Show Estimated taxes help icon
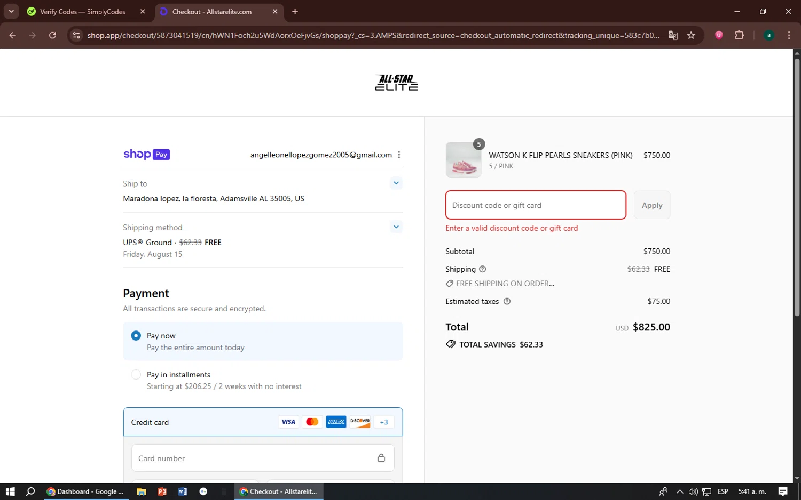 coord(507,301)
